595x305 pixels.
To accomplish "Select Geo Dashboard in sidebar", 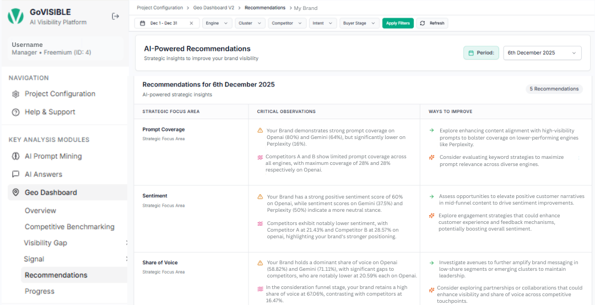I will (68, 192).
